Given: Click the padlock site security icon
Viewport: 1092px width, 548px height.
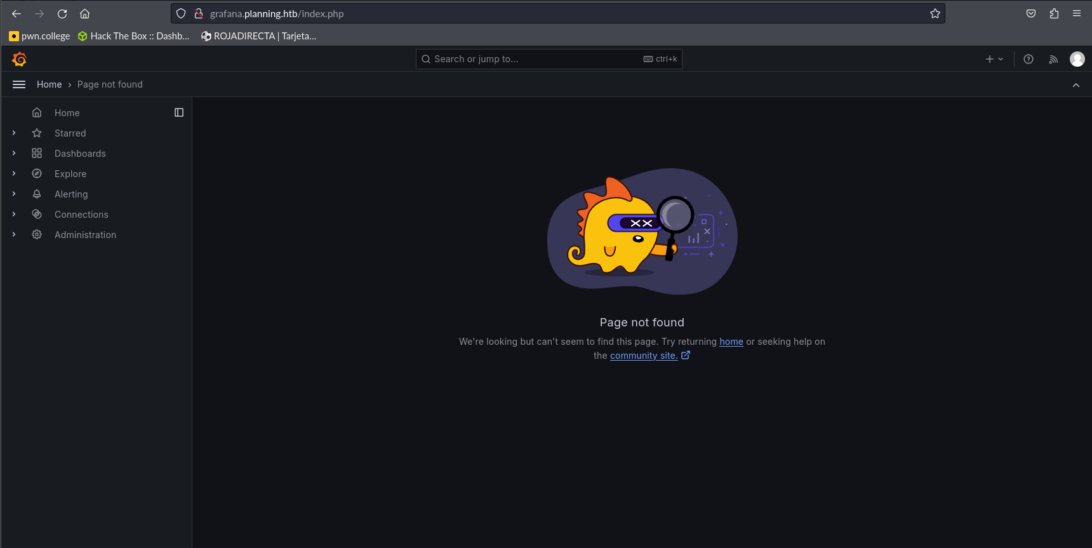Looking at the screenshot, I should pyautogui.click(x=199, y=13).
